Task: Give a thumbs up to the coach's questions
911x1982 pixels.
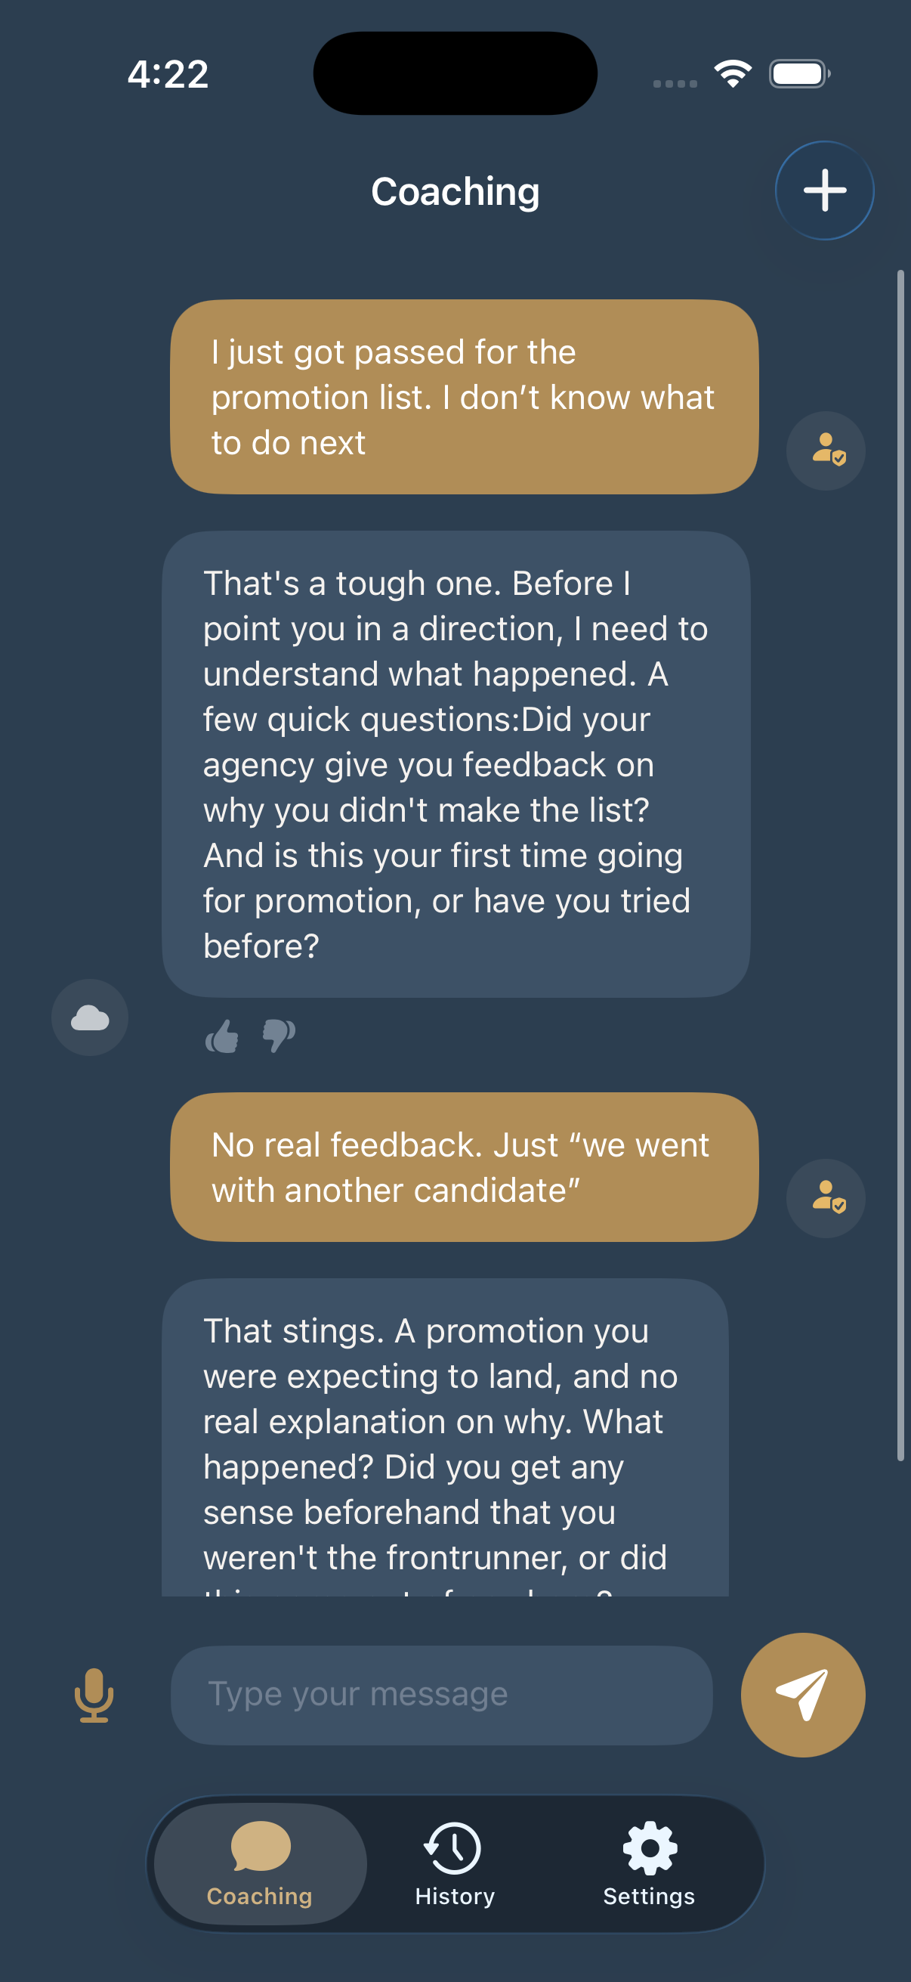Action: [x=222, y=1036]
